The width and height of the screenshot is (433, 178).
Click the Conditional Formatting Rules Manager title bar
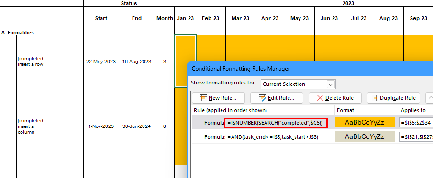[310, 69]
